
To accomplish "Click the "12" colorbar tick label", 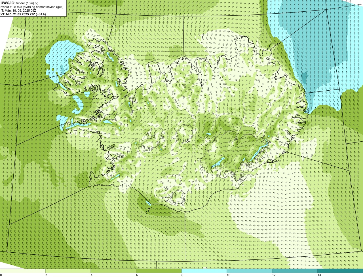I will [274, 275].
